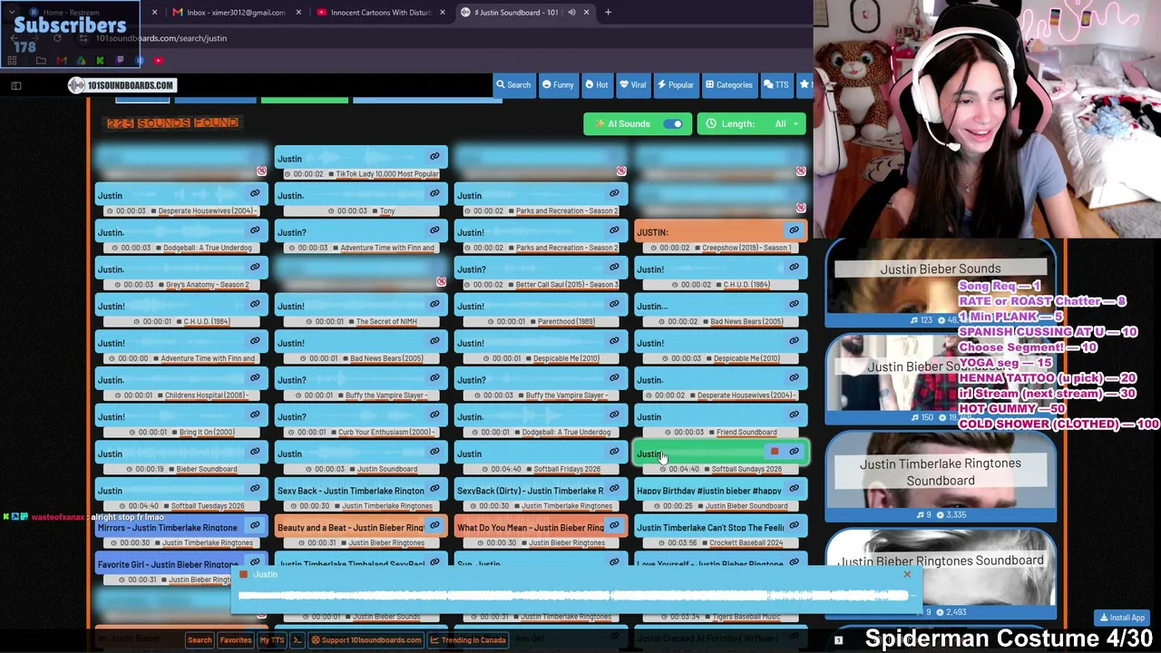Copy link for Justin! Bring It On sound
Image resolution: width=1161 pixels, height=653 pixels.
tap(255, 415)
